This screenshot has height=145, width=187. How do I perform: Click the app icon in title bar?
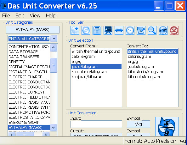[4, 6]
